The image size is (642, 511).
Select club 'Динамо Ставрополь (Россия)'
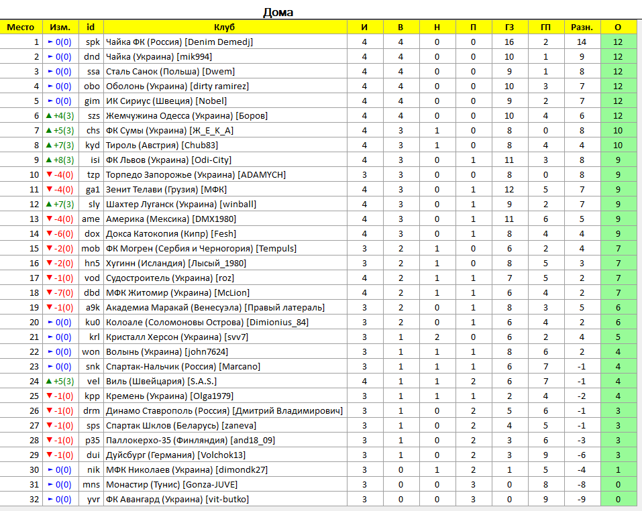tap(168, 411)
